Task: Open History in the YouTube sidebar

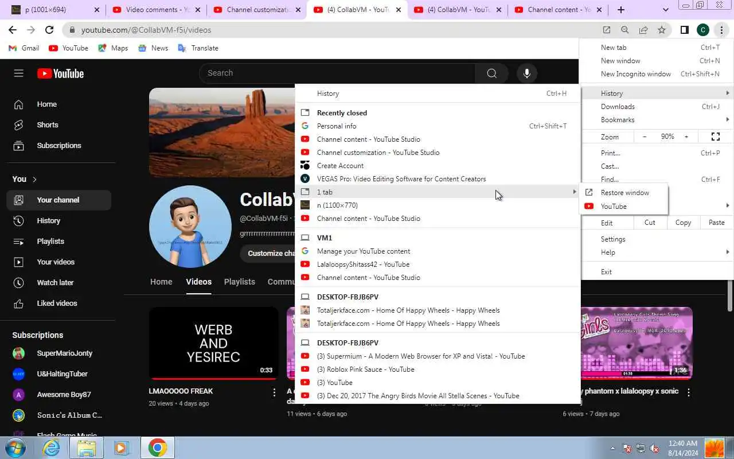Action: point(58,221)
